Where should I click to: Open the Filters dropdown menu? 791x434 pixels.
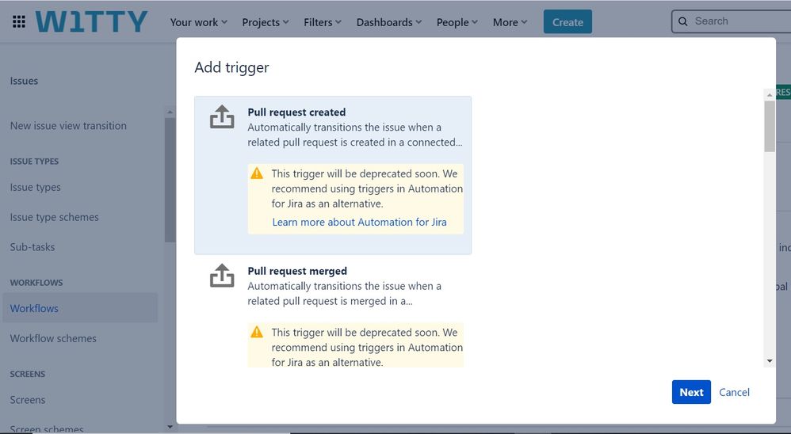pos(323,22)
